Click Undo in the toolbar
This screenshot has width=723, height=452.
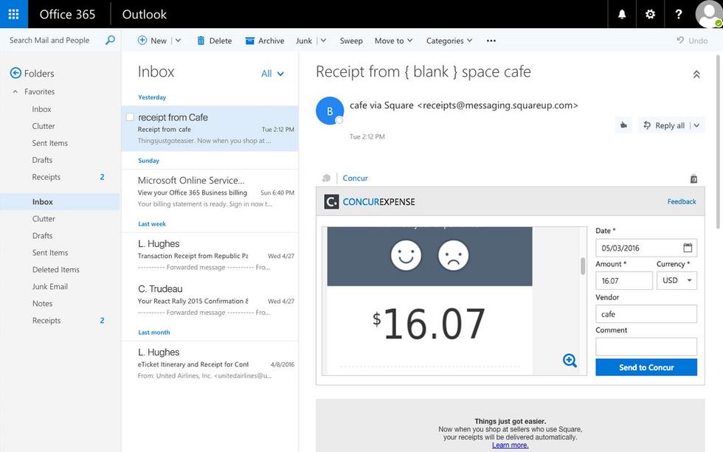(x=692, y=41)
